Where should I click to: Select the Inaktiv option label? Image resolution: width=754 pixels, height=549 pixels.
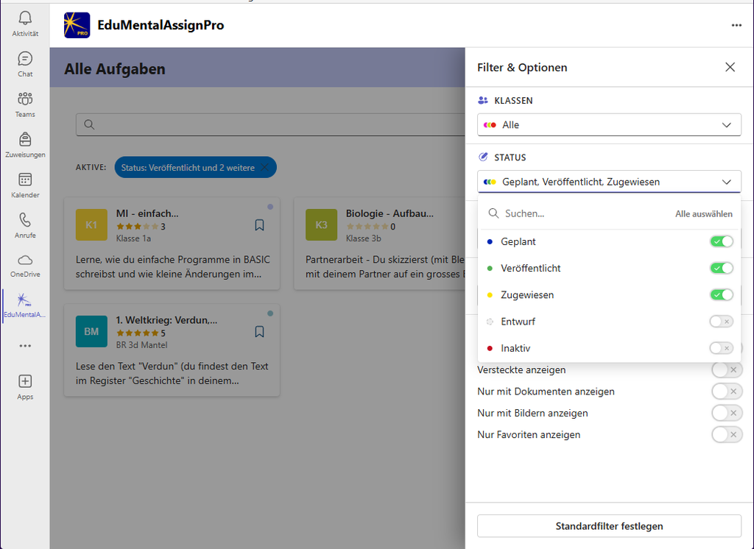pos(515,348)
